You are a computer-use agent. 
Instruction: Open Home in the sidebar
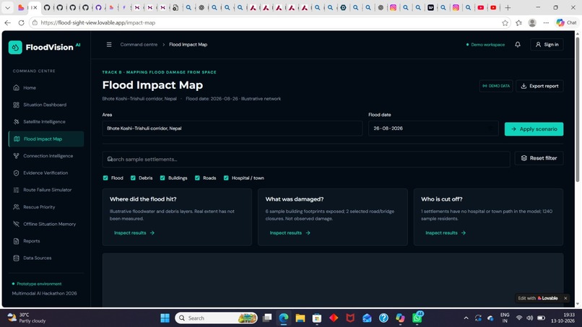(46, 88)
